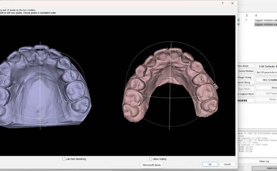Image resolution: width=277 pixels, height=171 pixels.
Task: Close the point alignment dialog
Action: 232,3
